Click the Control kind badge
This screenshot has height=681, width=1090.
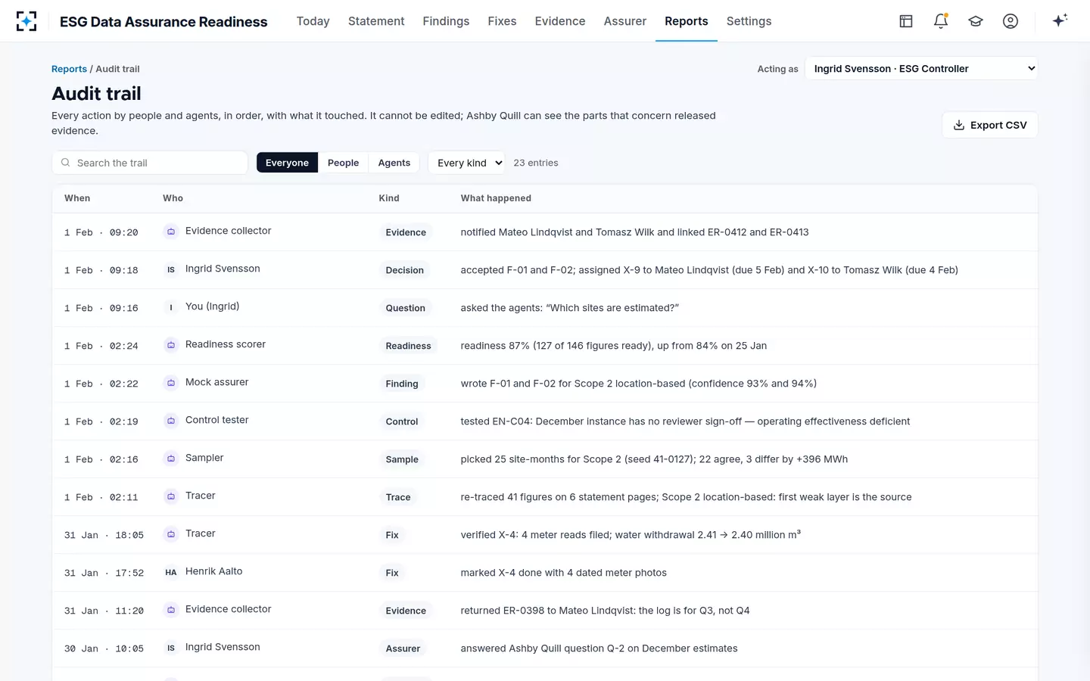[x=402, y=421]
